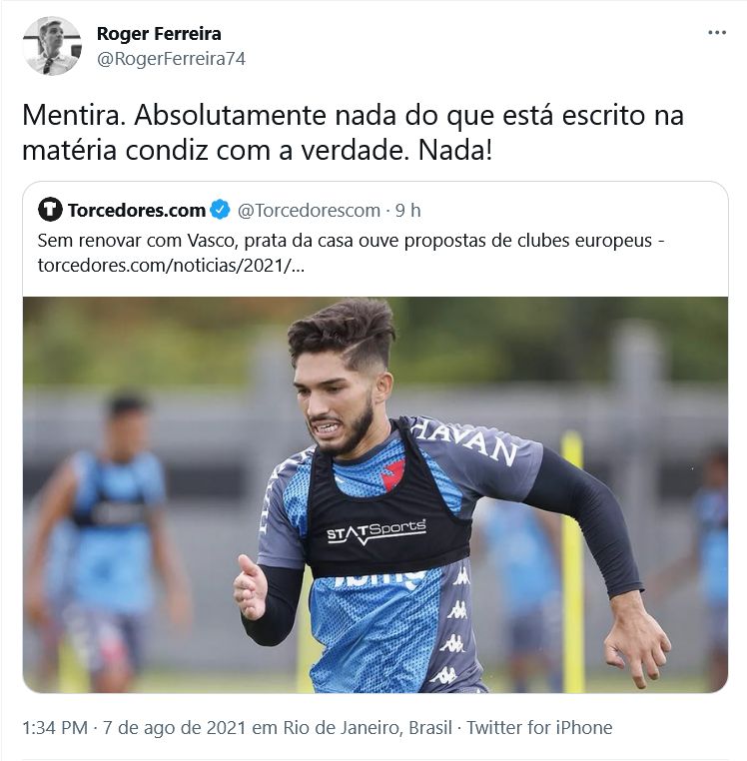
Task: Click the Twitter for iPhone source label
Action: [x=539, y=727]
